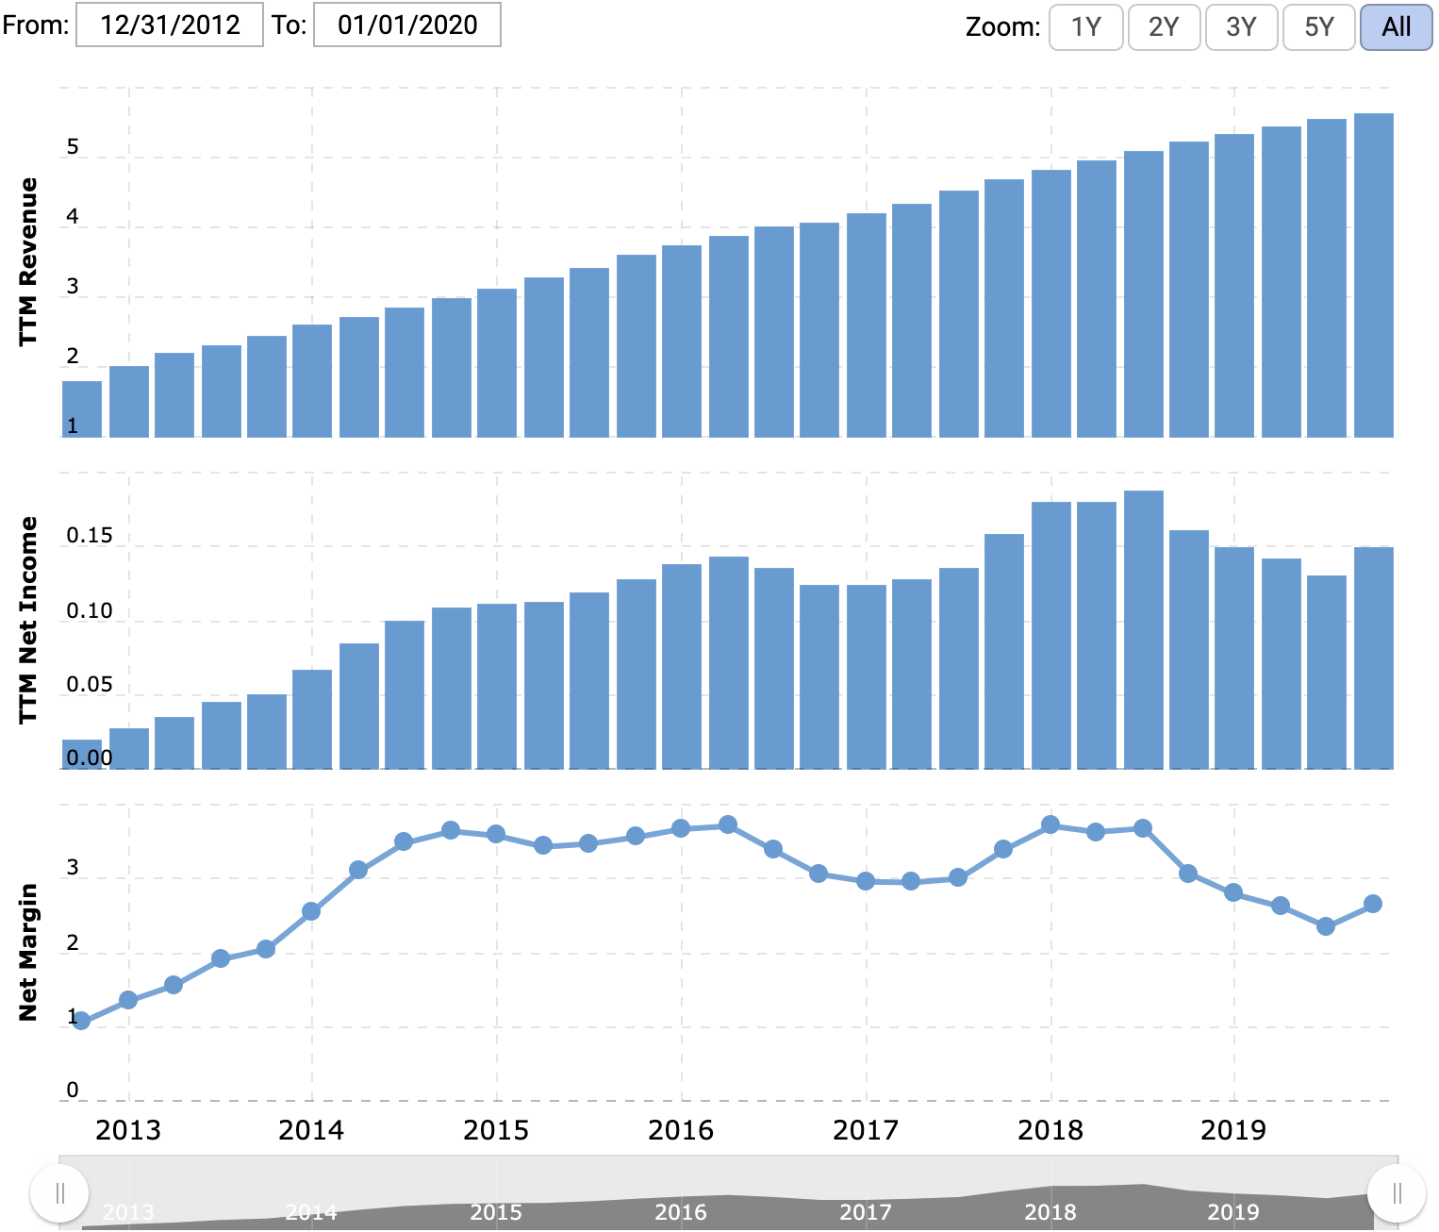
Task: Click the 2019 x-axis label
Action: [x=1233, y=1130]
